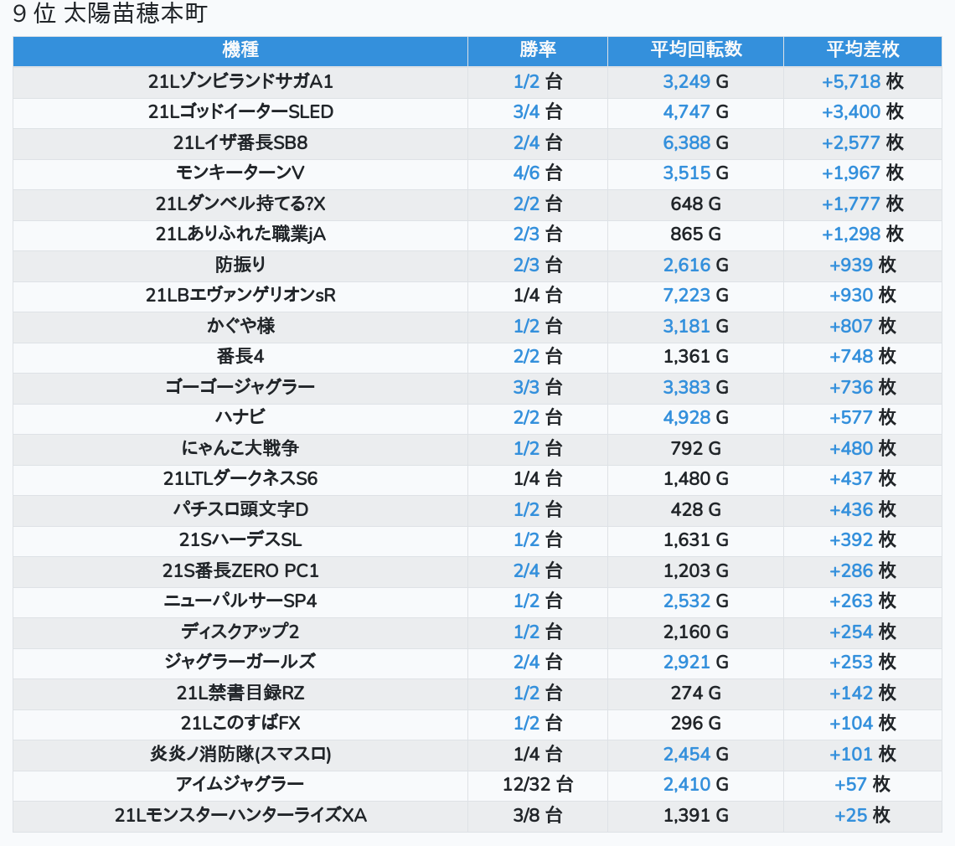Click the +2,577 枚 value
Image resolution: width=955 pixels, height=846 pixels.
(862, 142)
